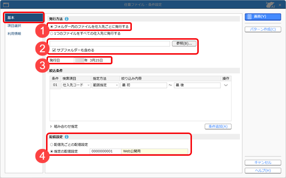Click the キャンセル button

click(263, 163)
